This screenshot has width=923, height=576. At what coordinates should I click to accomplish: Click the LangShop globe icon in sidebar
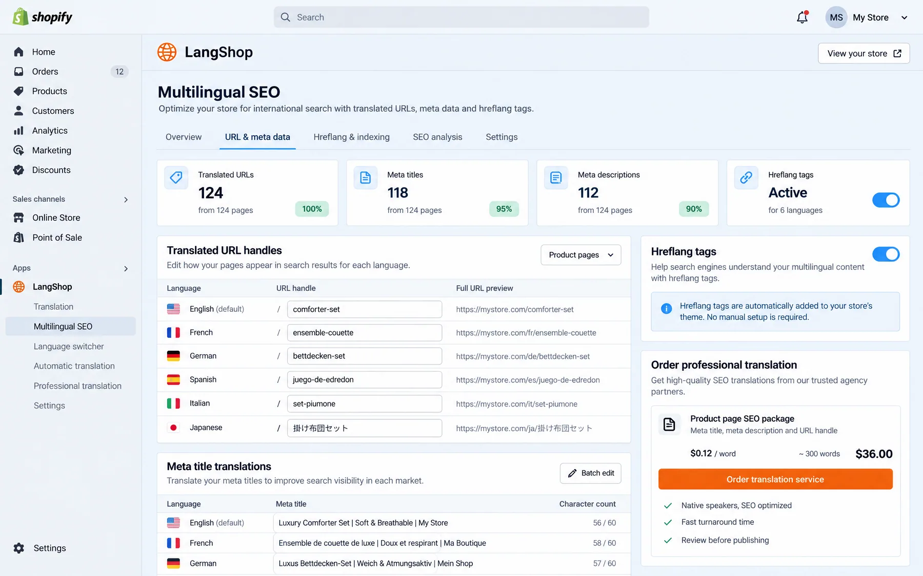pos(19,287)
